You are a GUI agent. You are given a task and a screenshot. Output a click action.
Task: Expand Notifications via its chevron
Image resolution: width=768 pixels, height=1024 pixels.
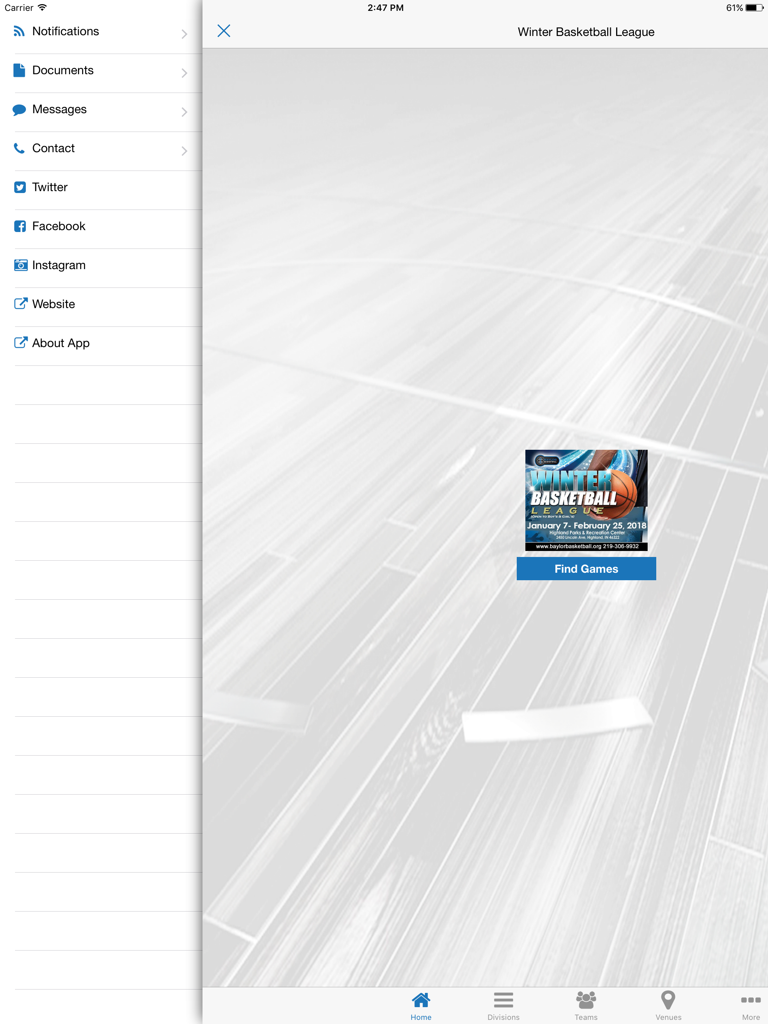184,34
